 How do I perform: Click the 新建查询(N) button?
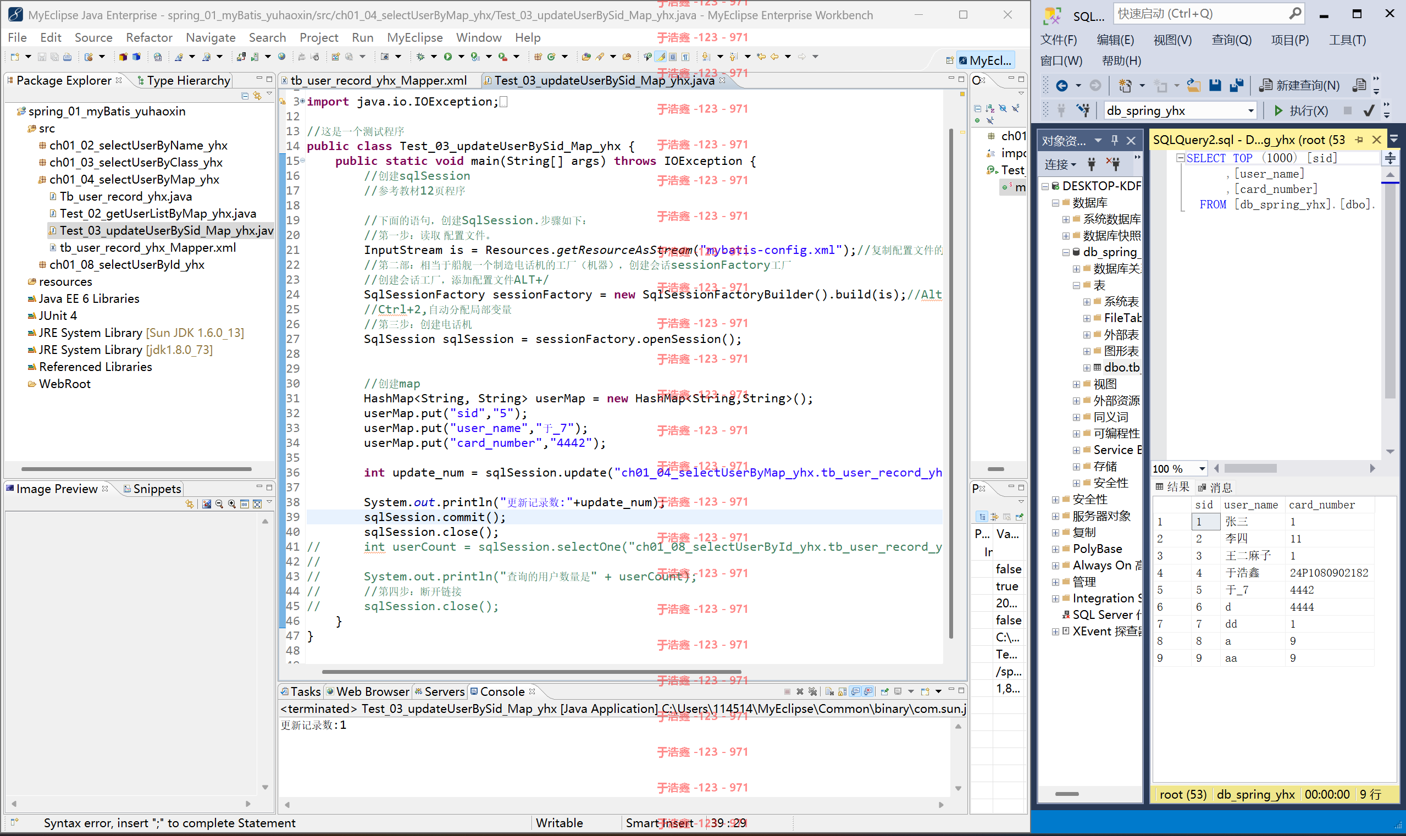tap(1299, 86)
